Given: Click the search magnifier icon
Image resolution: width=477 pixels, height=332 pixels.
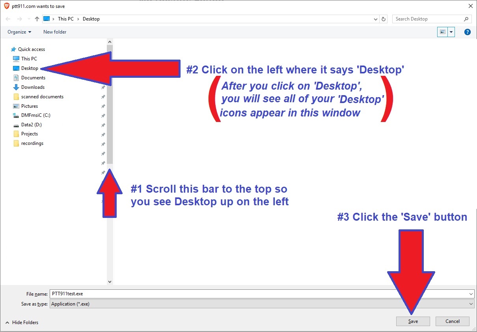Looking at the screenshot, I should [x=466, y=19].
